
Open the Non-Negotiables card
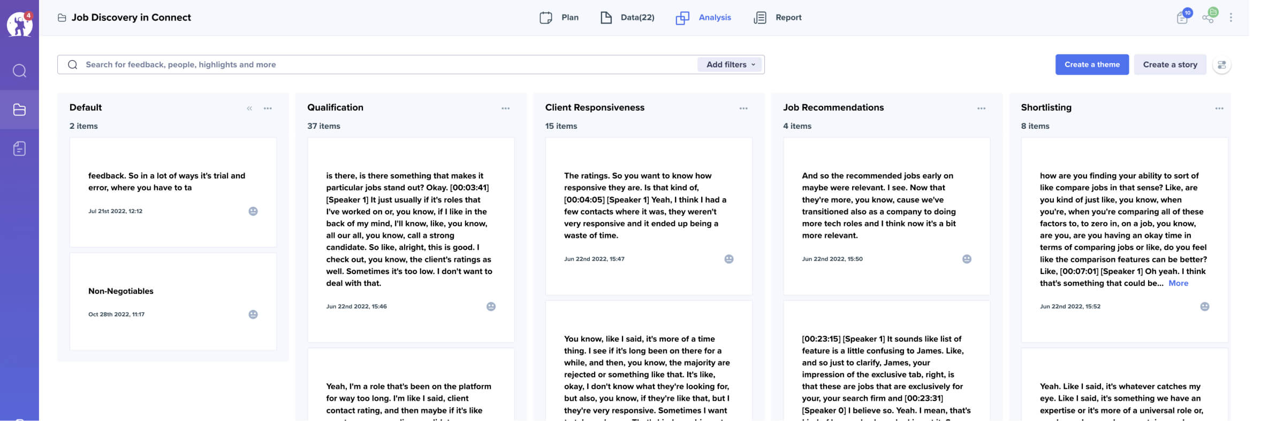click(173, 301)
